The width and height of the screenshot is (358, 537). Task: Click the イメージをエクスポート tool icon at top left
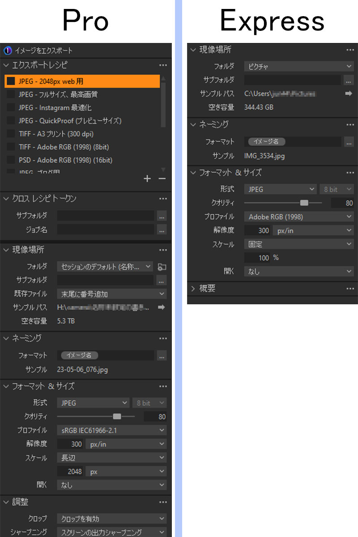point(7,51)
